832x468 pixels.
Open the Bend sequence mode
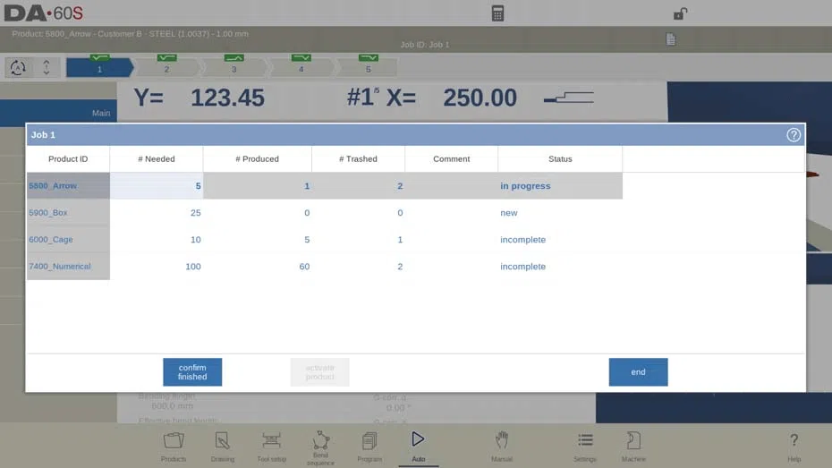coord(320,448)
